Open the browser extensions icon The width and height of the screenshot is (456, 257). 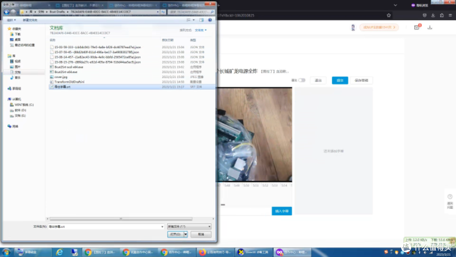pos(442,15)
